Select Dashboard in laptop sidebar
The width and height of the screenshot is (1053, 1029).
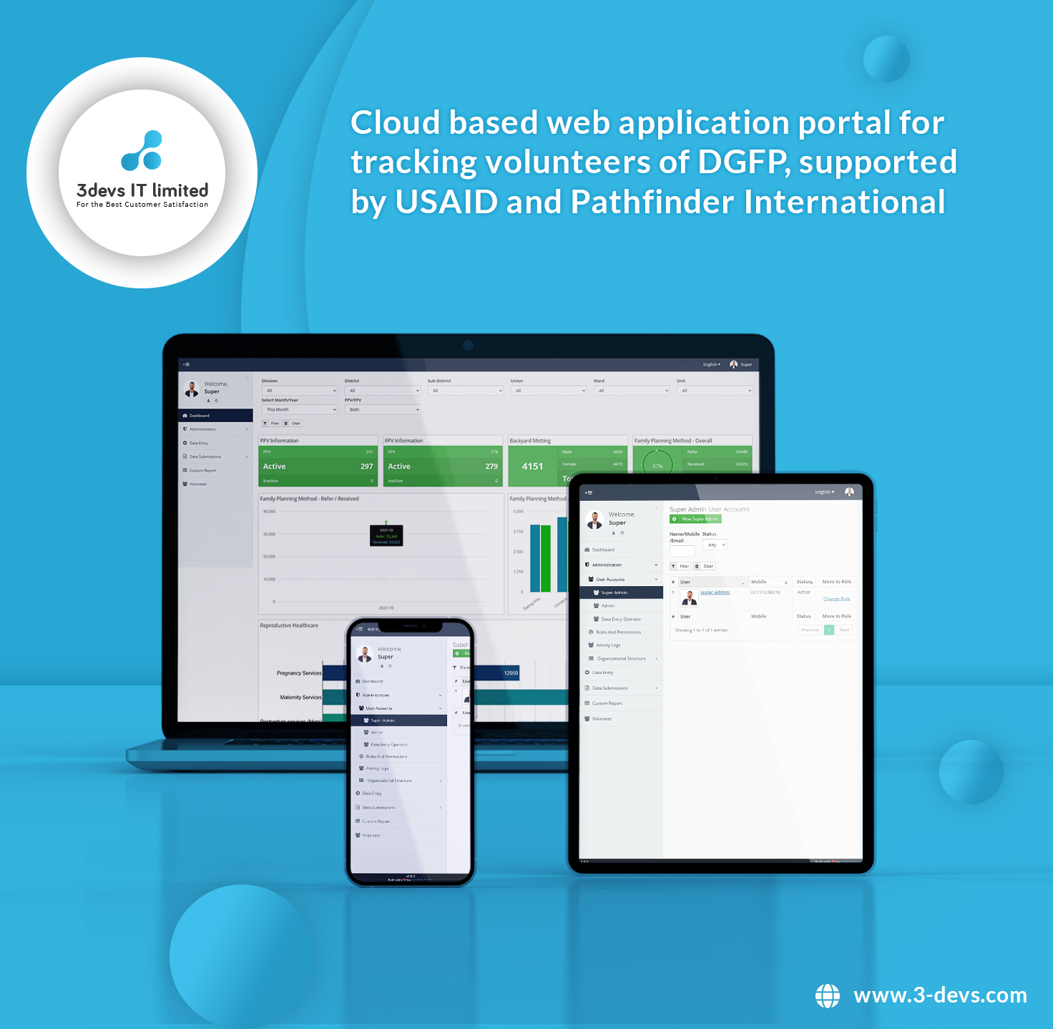[215, 415]
